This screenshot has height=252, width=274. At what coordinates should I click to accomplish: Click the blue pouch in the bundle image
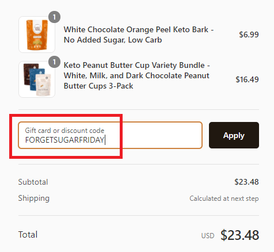click(x=38, y=79)
